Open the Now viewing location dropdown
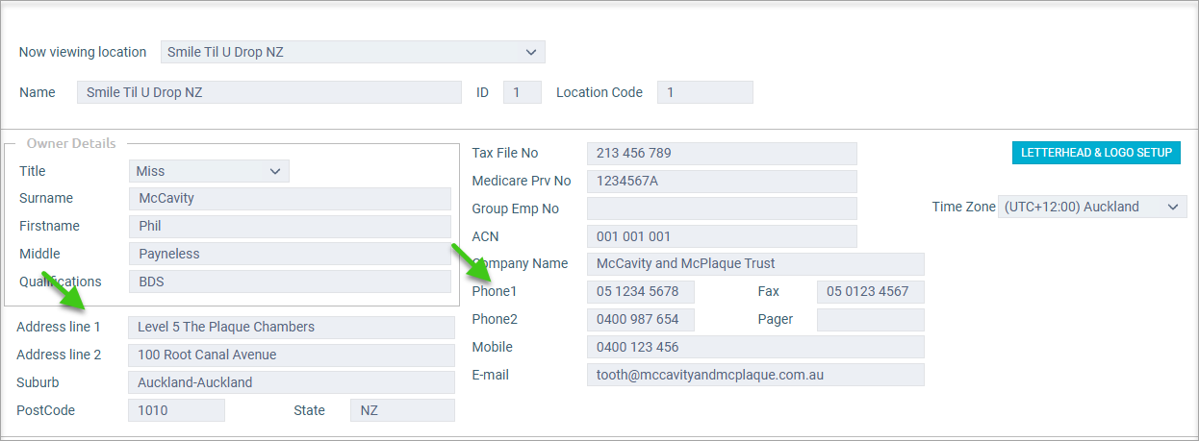This screenshot has height=441, width=1199. 352,52
